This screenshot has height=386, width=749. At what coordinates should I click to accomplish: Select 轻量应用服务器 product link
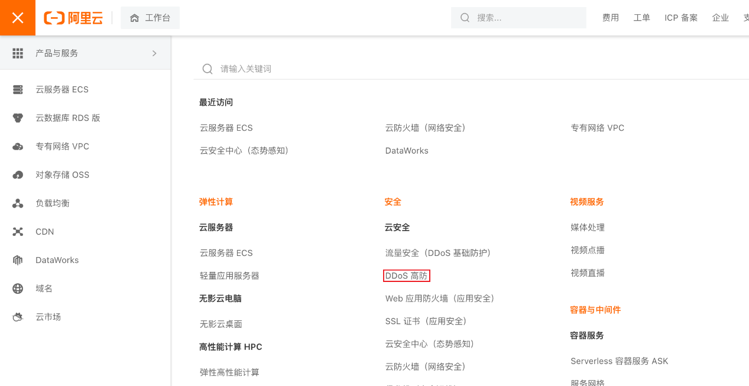coord(229,275)
